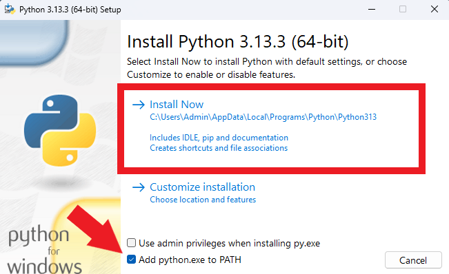The height and width of the screenshot is (274, 449).
Task: Click the Install Now arrow icon
Action: 139,105
